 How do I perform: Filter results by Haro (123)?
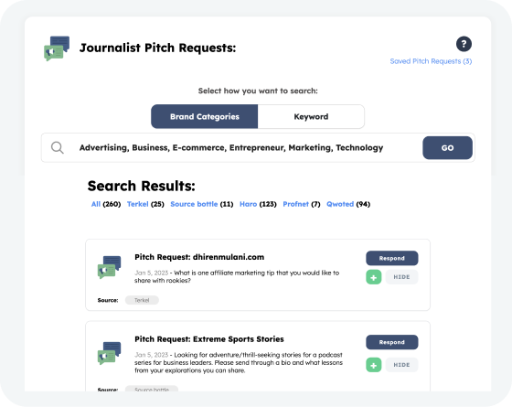point(258,204)
